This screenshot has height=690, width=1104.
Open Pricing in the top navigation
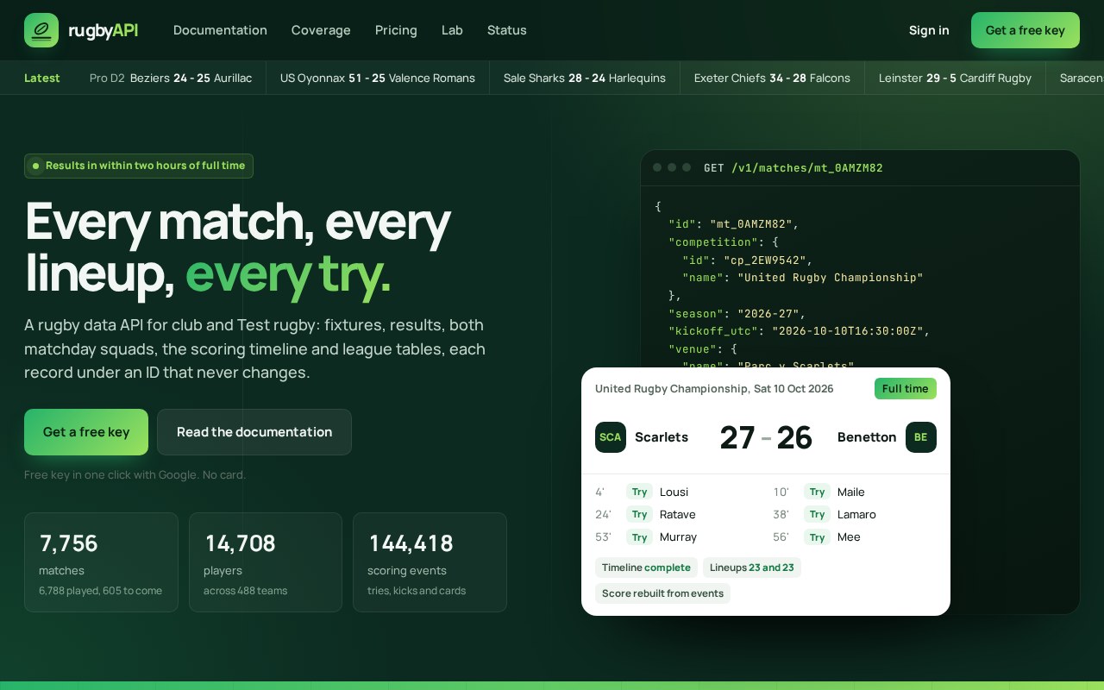tap(396, 30)
